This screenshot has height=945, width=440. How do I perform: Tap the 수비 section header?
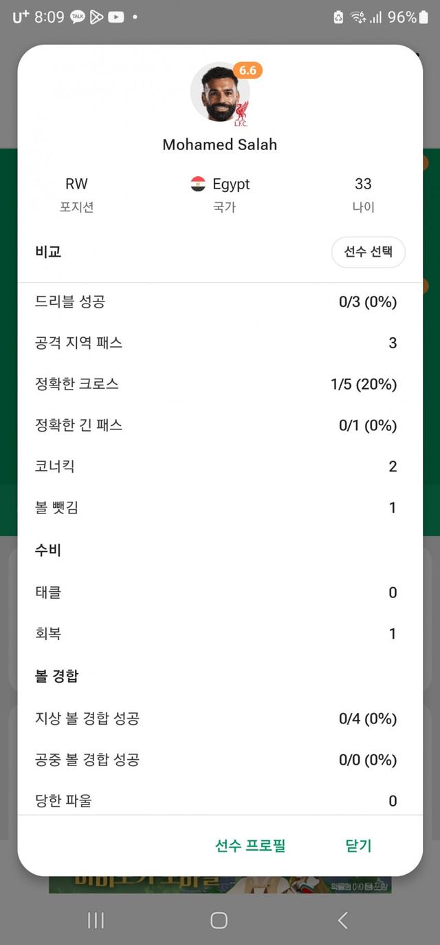[48, 550]
